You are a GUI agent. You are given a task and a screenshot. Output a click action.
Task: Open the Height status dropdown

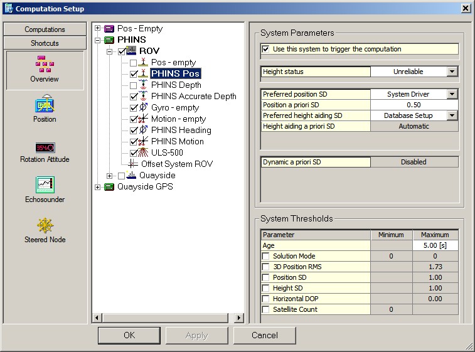click(452, 72)
